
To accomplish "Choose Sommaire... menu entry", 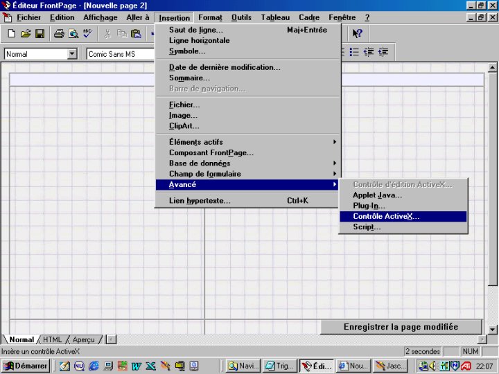I will pos(247,78).
